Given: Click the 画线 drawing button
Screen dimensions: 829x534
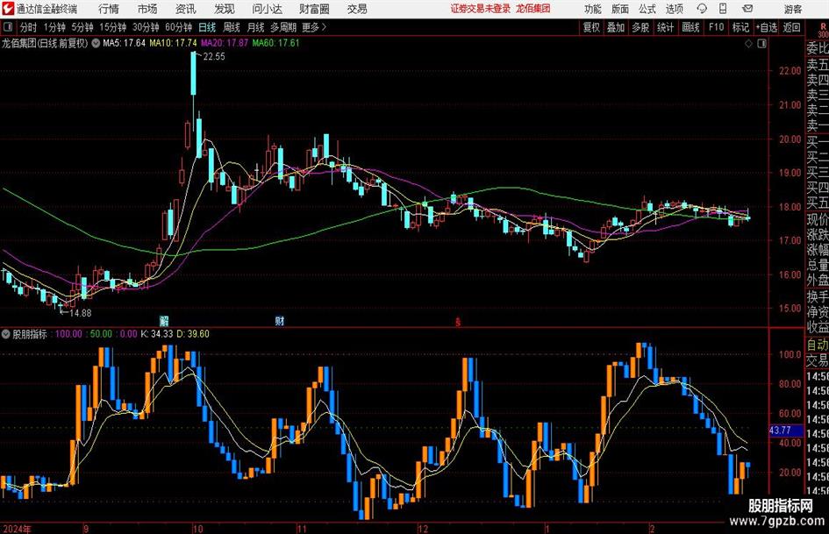Looking at the screenshot, I should (x=691, y=27).
